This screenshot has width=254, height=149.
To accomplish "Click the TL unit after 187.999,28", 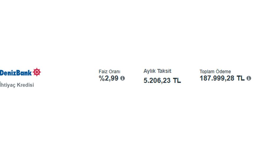I will 240,78.
